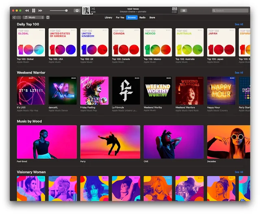Adjust the volume slider knob
Image resolution: width=260 pixels, height=214 pixels.
(66, 11)
